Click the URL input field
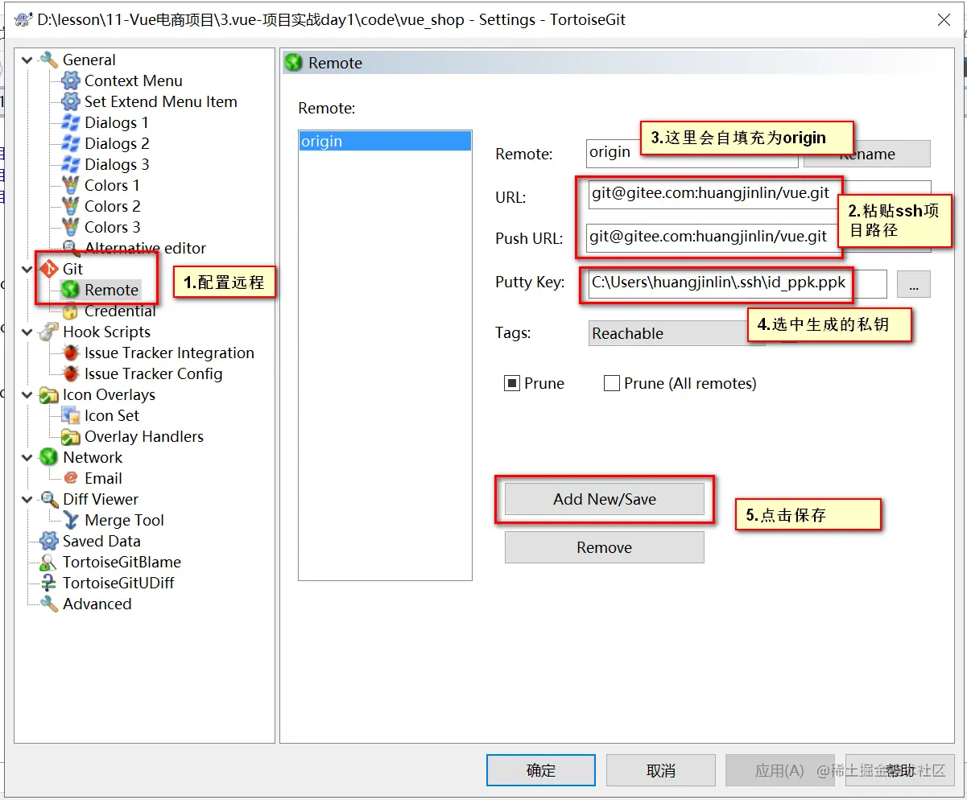This screenshot has height=800, width=967. click(x=758, y=194)
